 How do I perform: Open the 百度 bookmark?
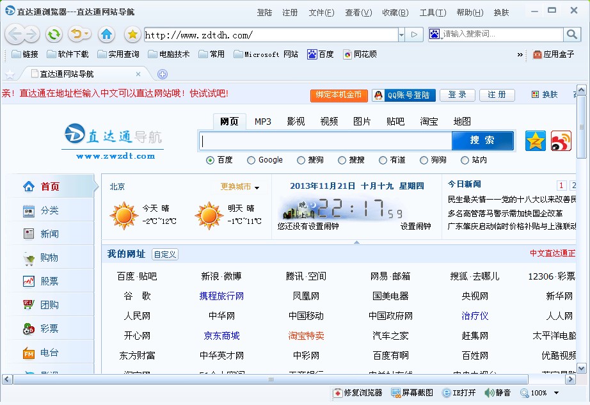click(321, 54)
